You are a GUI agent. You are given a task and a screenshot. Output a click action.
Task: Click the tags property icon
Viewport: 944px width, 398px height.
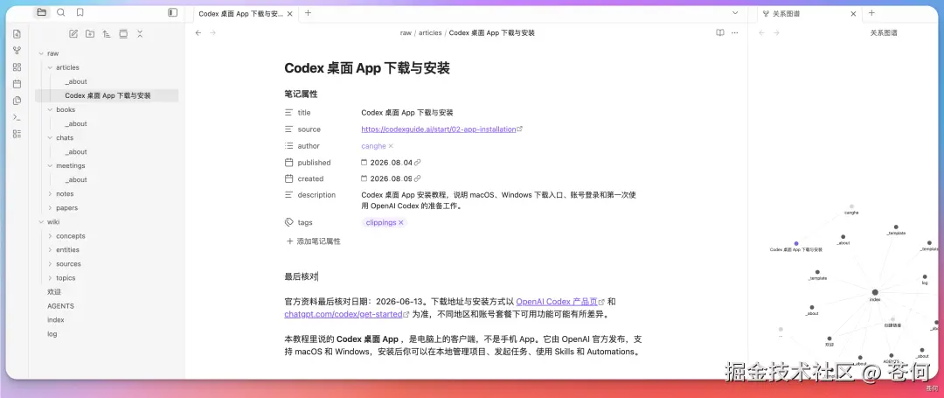[289, 223]
